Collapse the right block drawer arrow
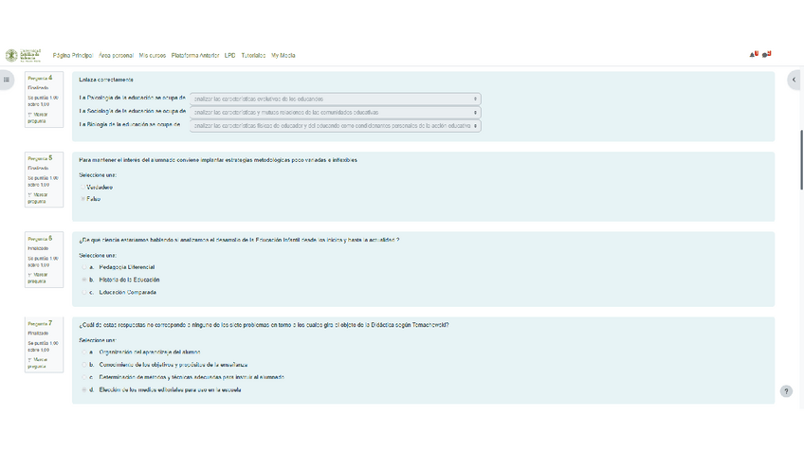This screenshot has width=804, height=452. point(794,80)
